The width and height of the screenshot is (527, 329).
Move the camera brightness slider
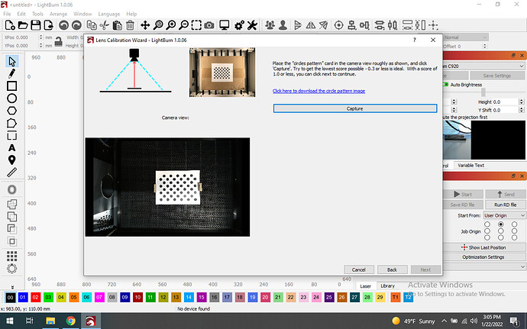click(483, 92)
